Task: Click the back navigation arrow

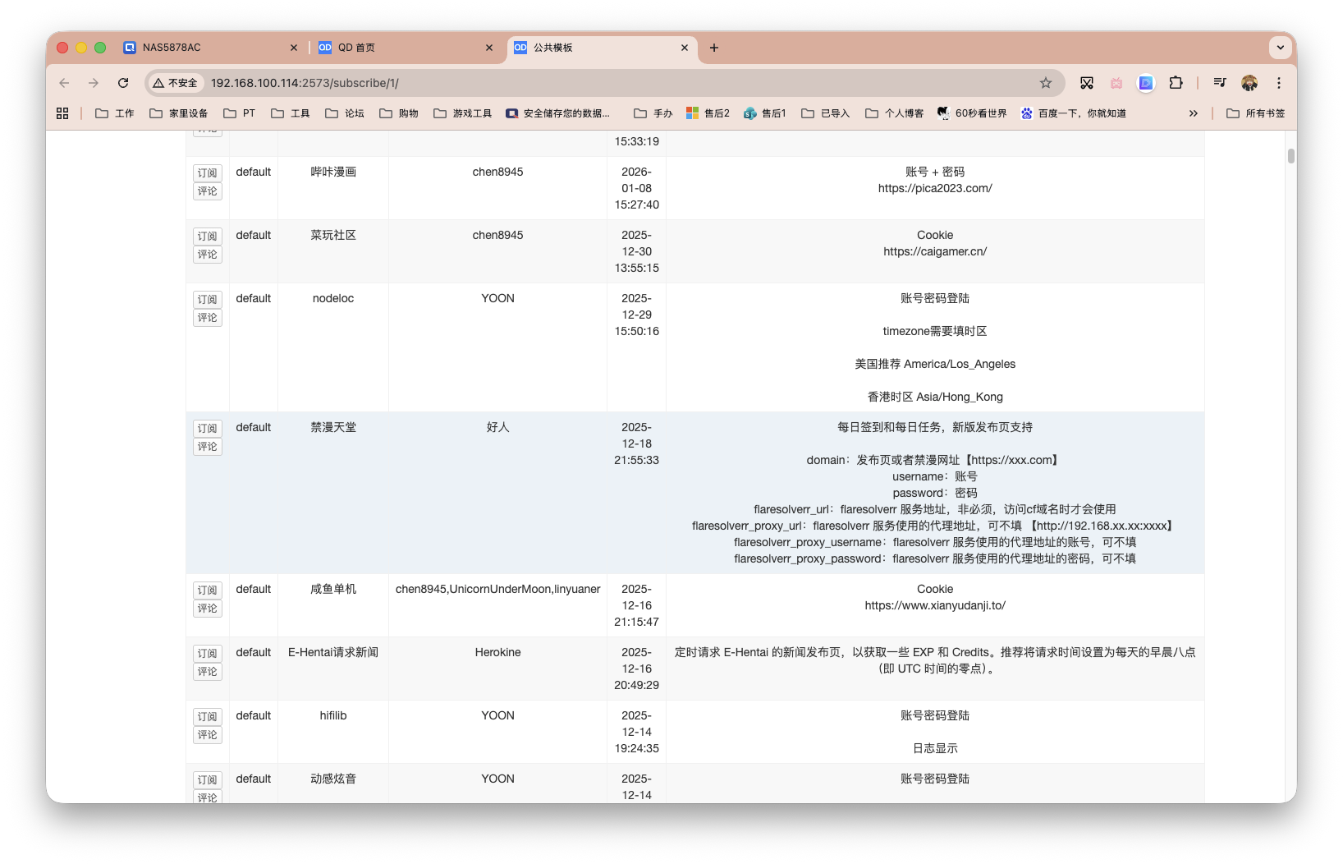Action: [x=64, y=83]
